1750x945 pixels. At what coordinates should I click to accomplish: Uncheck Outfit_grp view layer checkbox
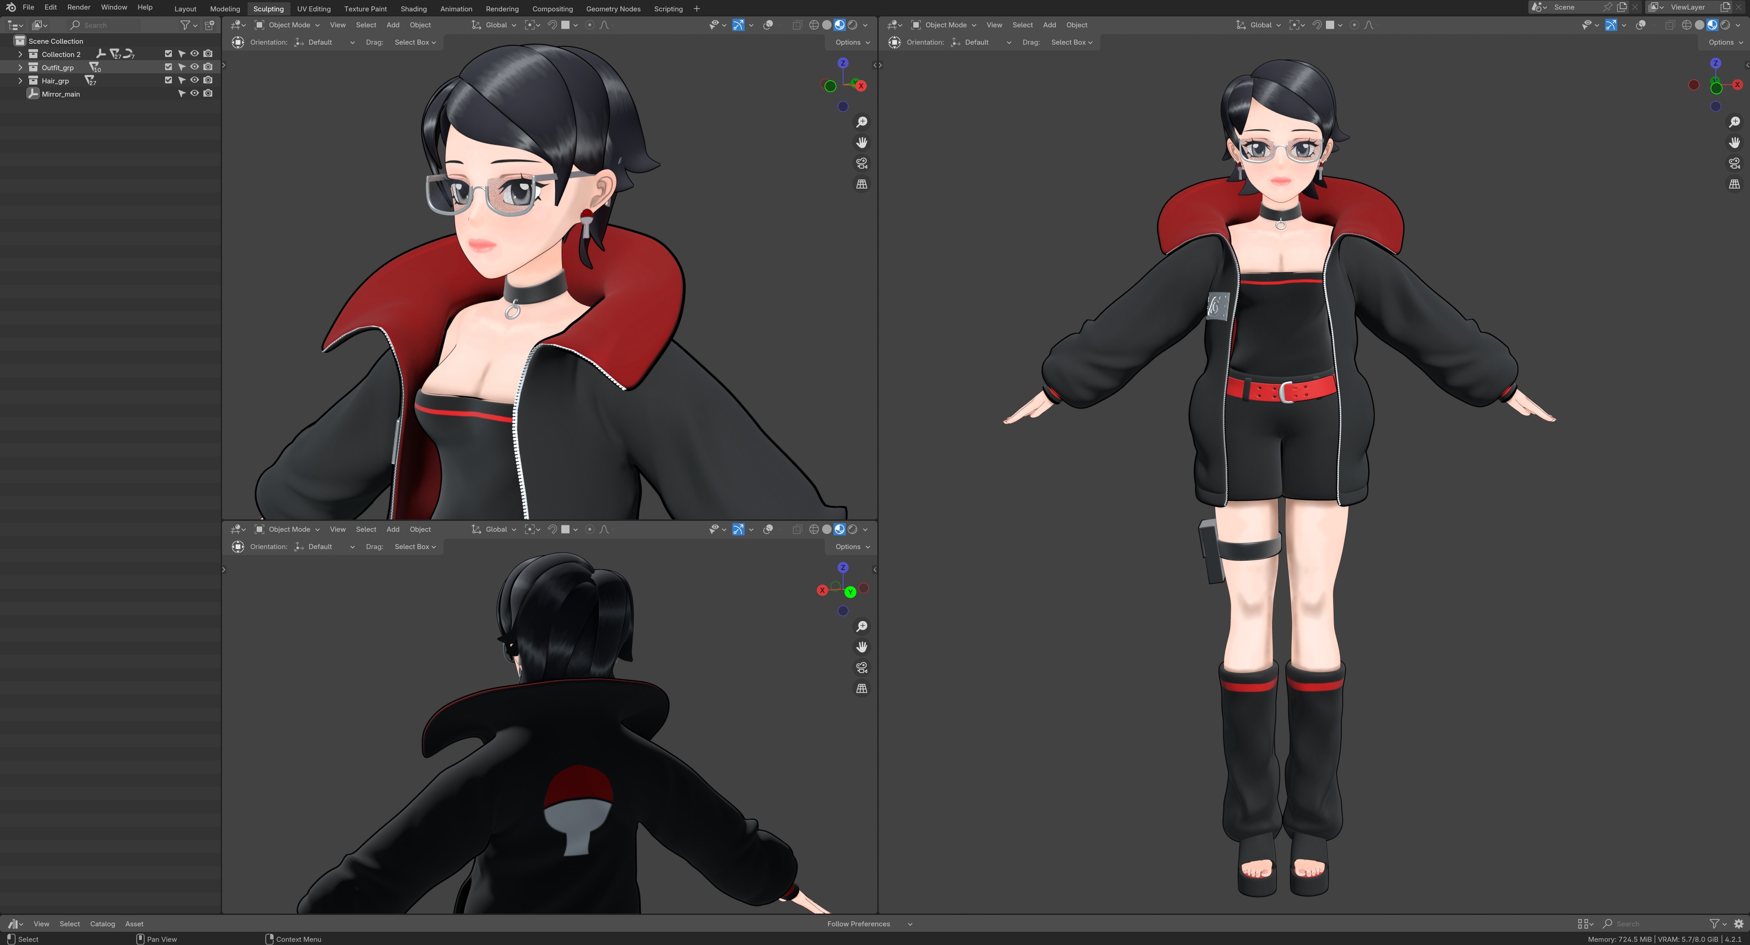[x=168, y=67]
